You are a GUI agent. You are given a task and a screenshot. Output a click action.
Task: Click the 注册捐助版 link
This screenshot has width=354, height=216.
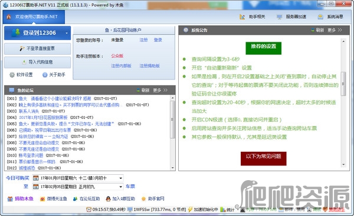[149, 66]
